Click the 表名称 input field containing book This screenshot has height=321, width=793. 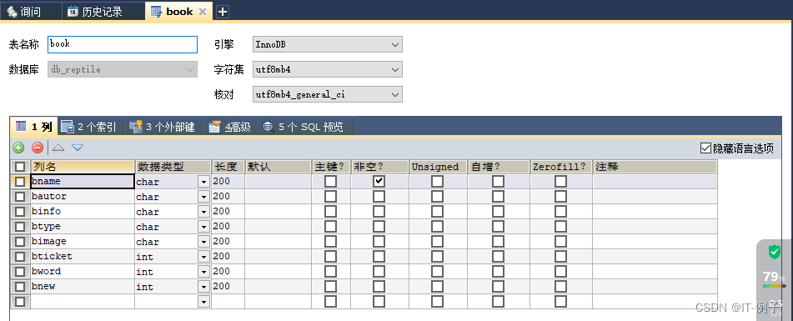[x=123, y=44]
